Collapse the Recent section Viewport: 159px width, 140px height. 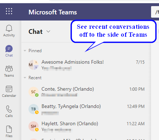point(25,78)
